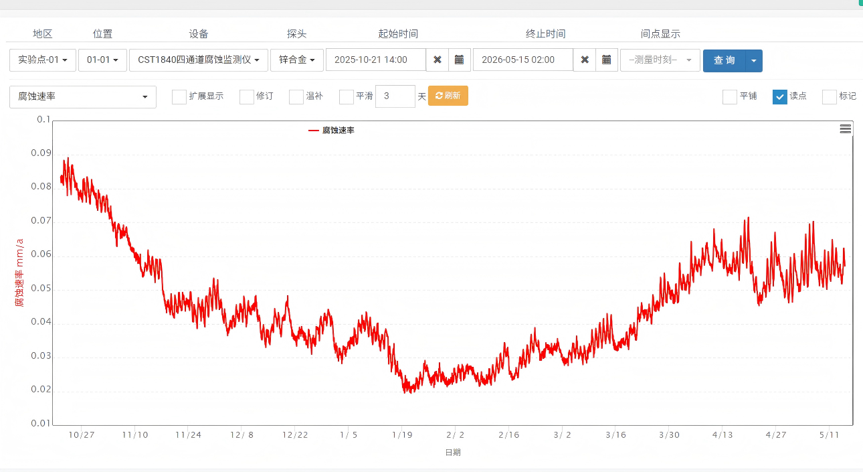Image resolution: width=863 pixels, height=472 pixels.
Task: Tick the 修订 checkbox
Action: click(246, 96)
